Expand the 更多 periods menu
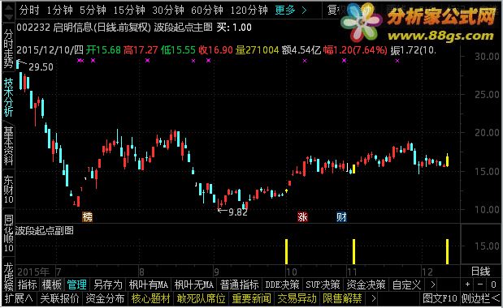The height and width of the screenshot is (308, 503). click(291, 11)
